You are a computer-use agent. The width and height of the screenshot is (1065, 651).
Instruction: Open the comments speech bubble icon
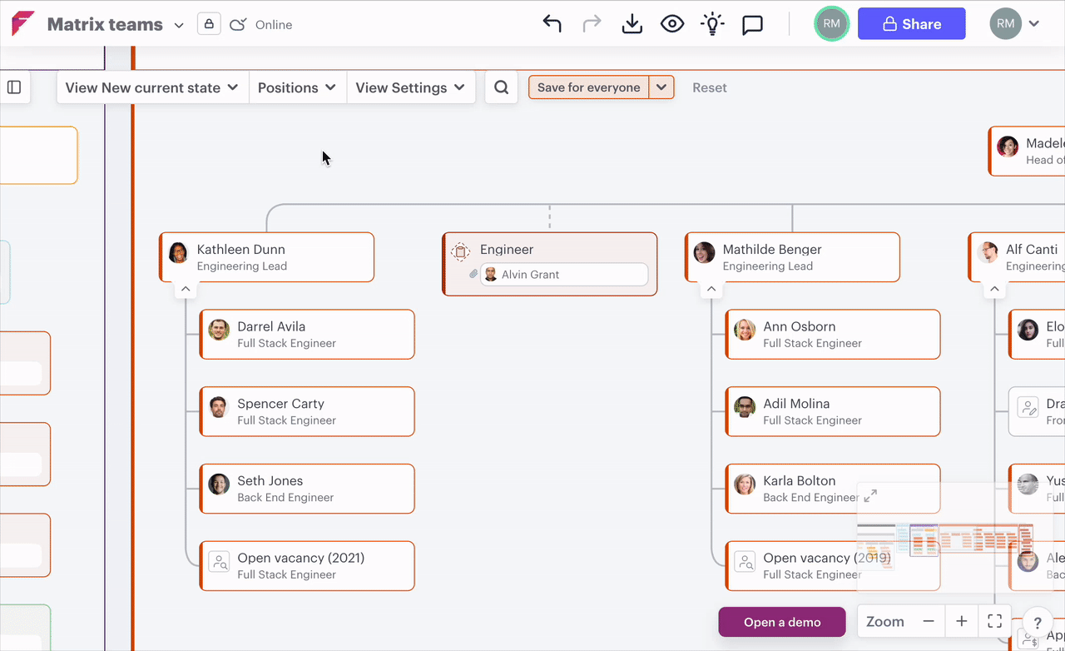(x=752, y=25)
